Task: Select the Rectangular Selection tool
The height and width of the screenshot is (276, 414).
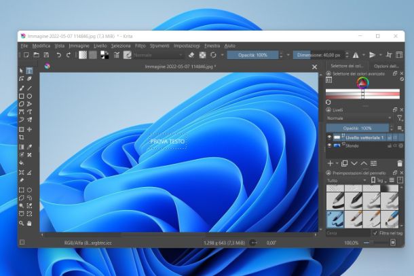Action: 22,190
